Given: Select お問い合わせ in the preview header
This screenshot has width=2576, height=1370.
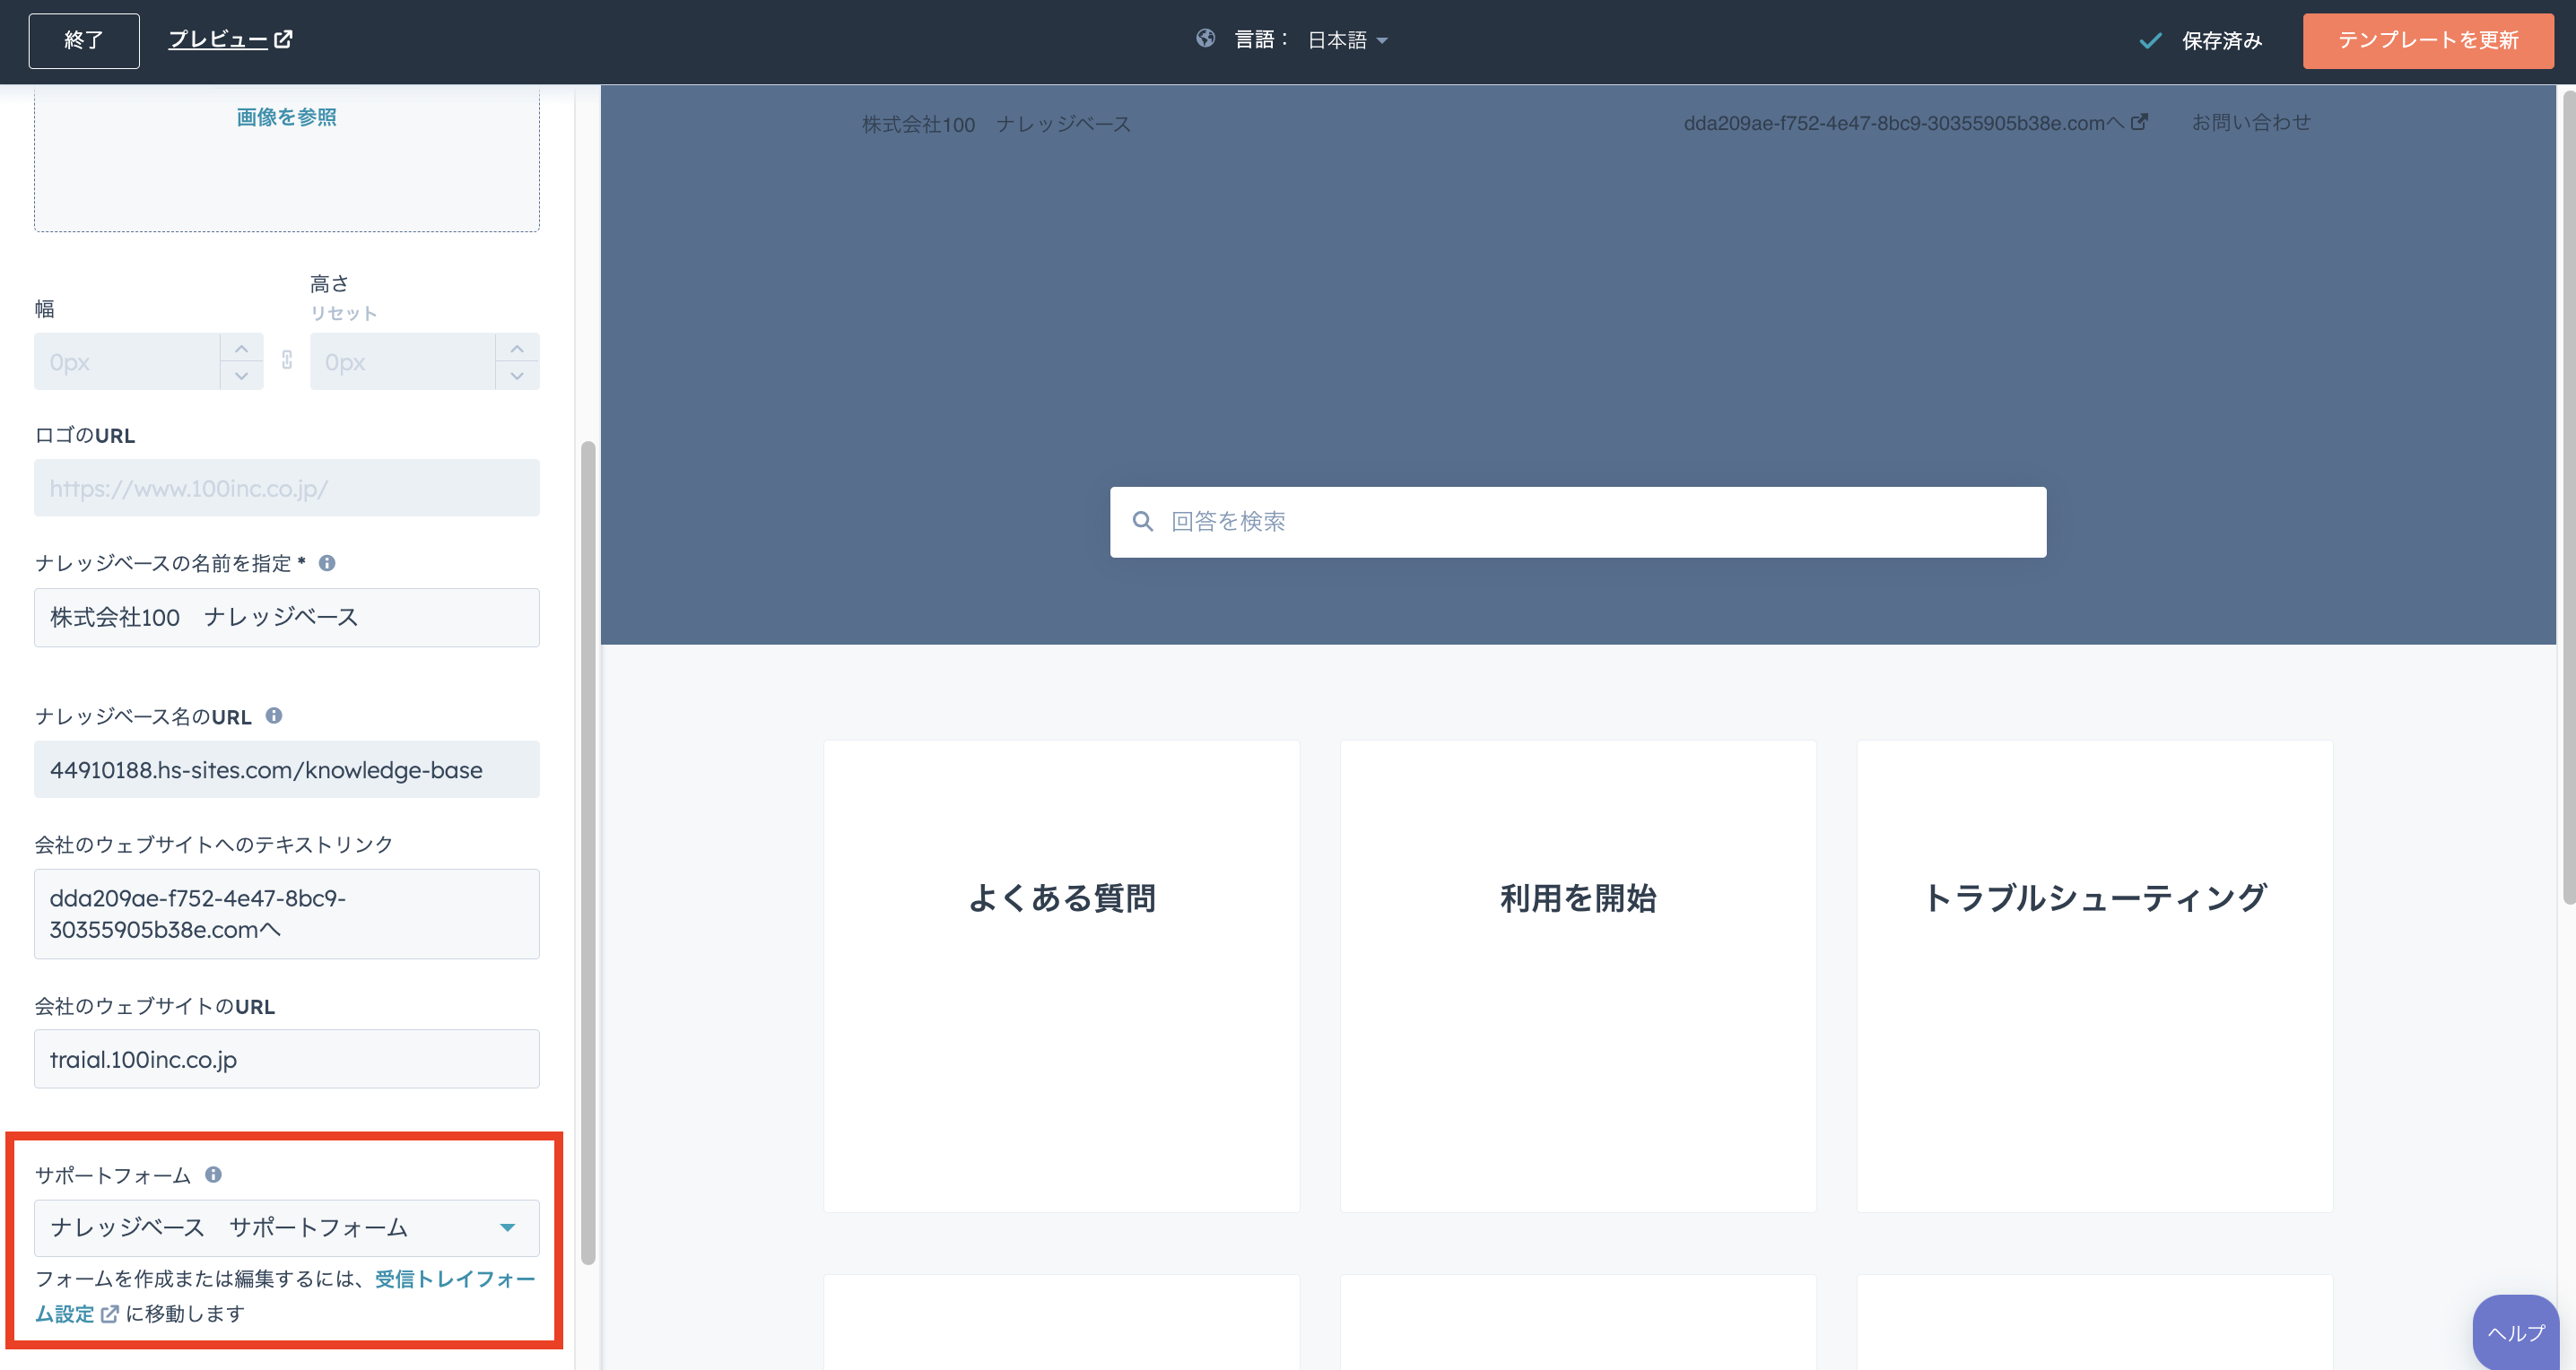Looking at the screenshot, I should (2251, 122).
